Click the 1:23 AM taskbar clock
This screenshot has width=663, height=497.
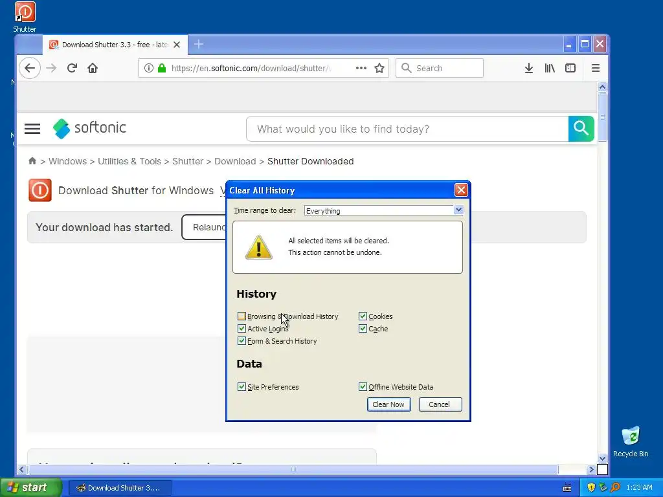pyautogui.click(x=639, y=487)
